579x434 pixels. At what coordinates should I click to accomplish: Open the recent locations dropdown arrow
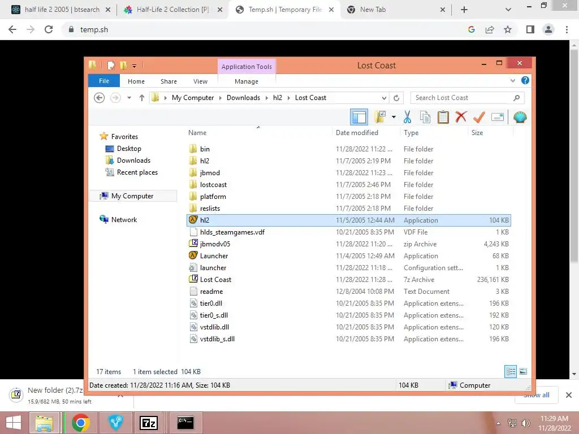point(129,98)
